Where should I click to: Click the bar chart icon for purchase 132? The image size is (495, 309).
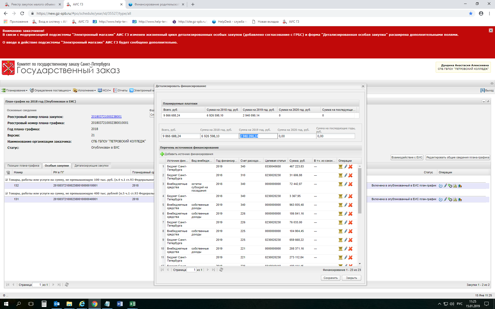pyautogui.click(x=460, y=186)
